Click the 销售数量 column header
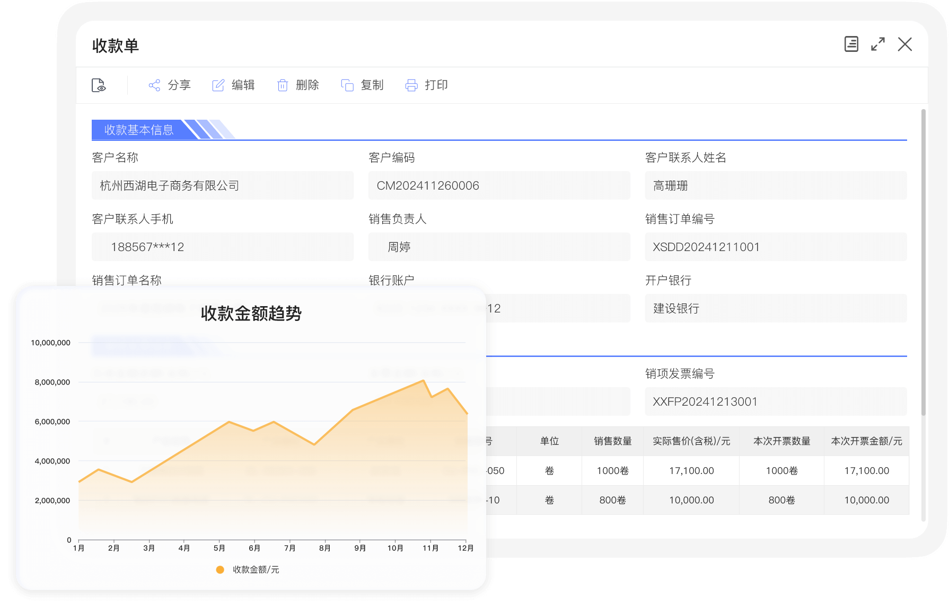Image resolution: width=949 pixels, height=608 pixels. 613,441
